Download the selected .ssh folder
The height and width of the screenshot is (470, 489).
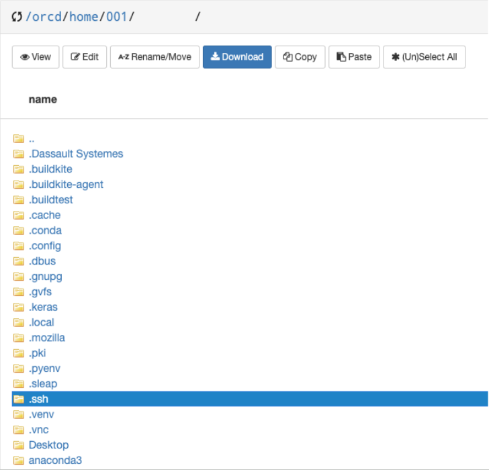pyautogui.click(x=237, y=57)
